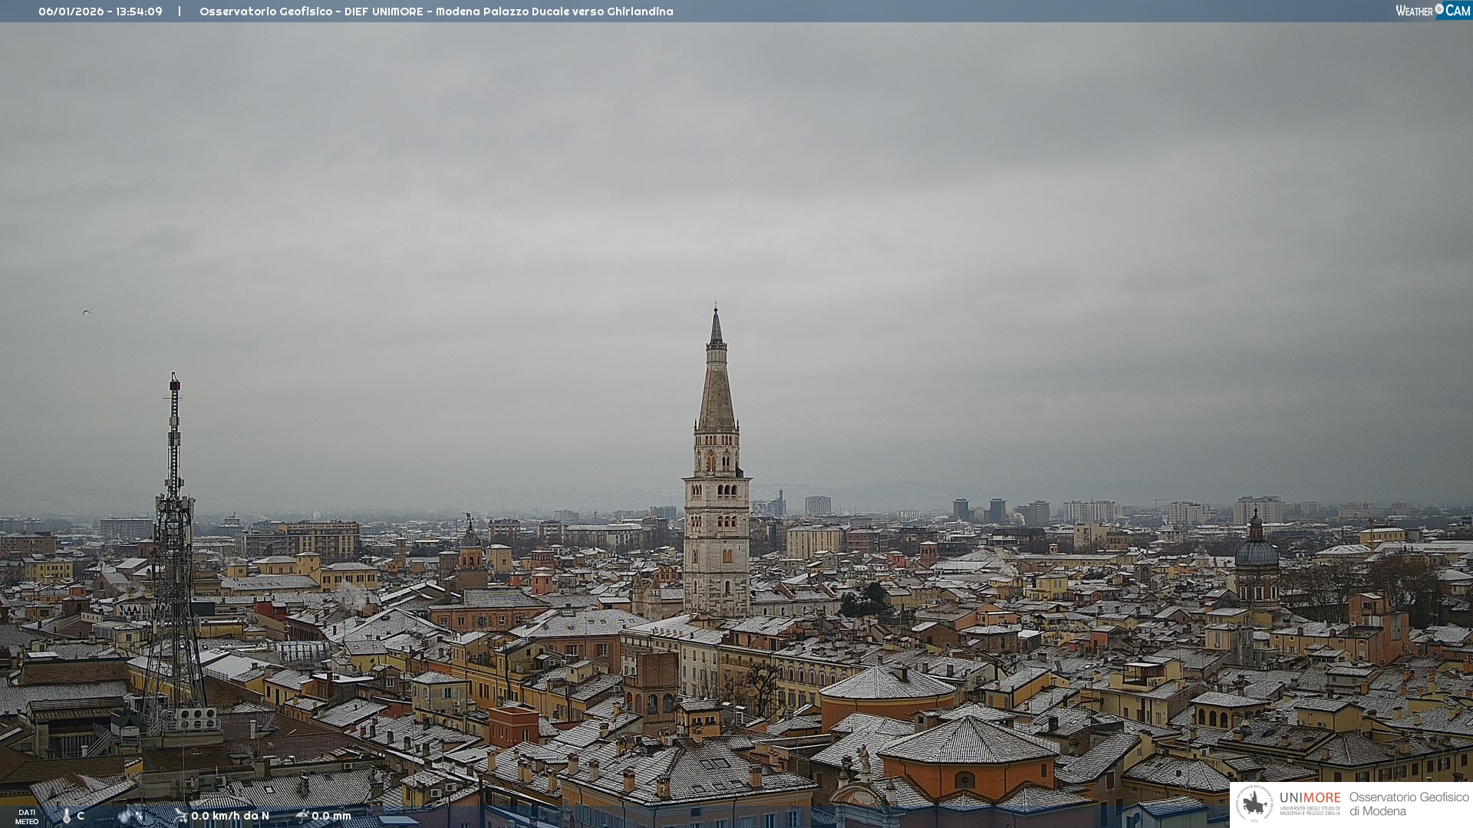Click the wind vane icon
Viewport: 1473px width, 828px height.
181,816
